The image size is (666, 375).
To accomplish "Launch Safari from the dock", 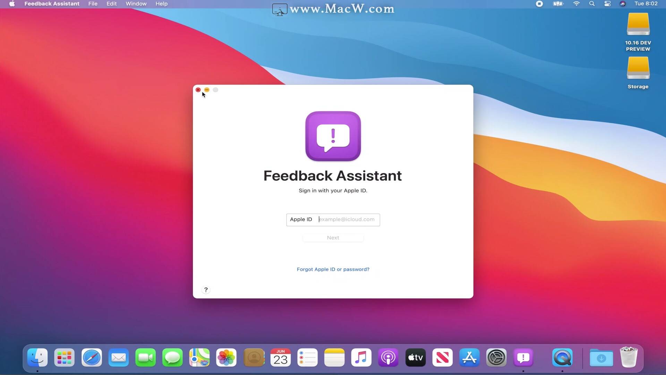I will 92,358.
